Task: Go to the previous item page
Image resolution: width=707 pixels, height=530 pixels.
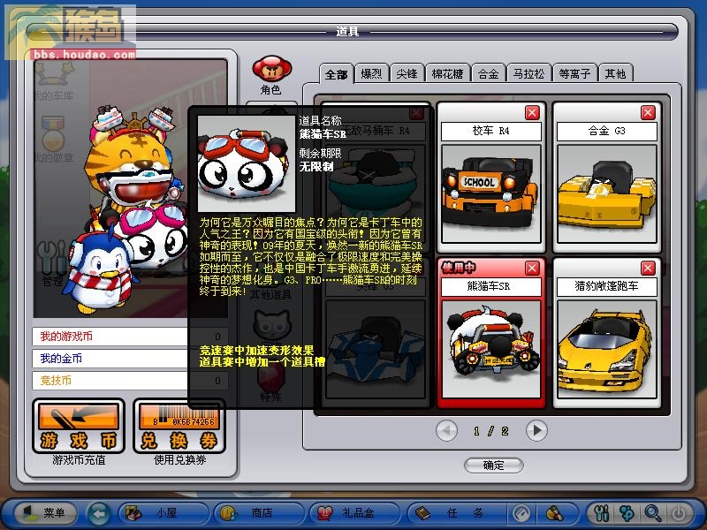Action: tap(447, 431)
